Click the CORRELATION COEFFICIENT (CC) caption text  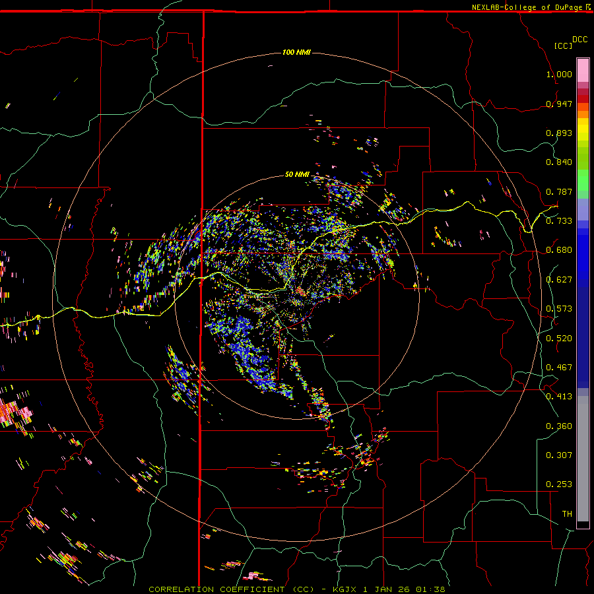click(x=231, y=589)
